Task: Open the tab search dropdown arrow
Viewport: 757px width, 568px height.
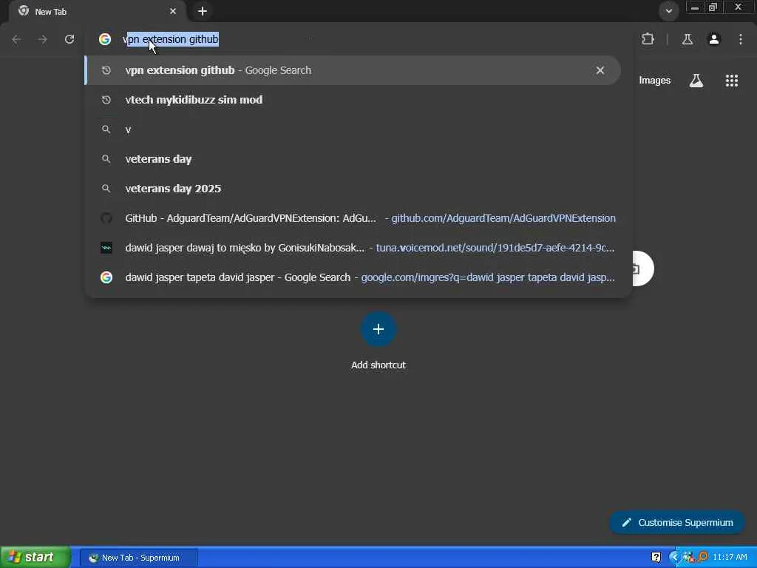Action: (x=668, y=11)
